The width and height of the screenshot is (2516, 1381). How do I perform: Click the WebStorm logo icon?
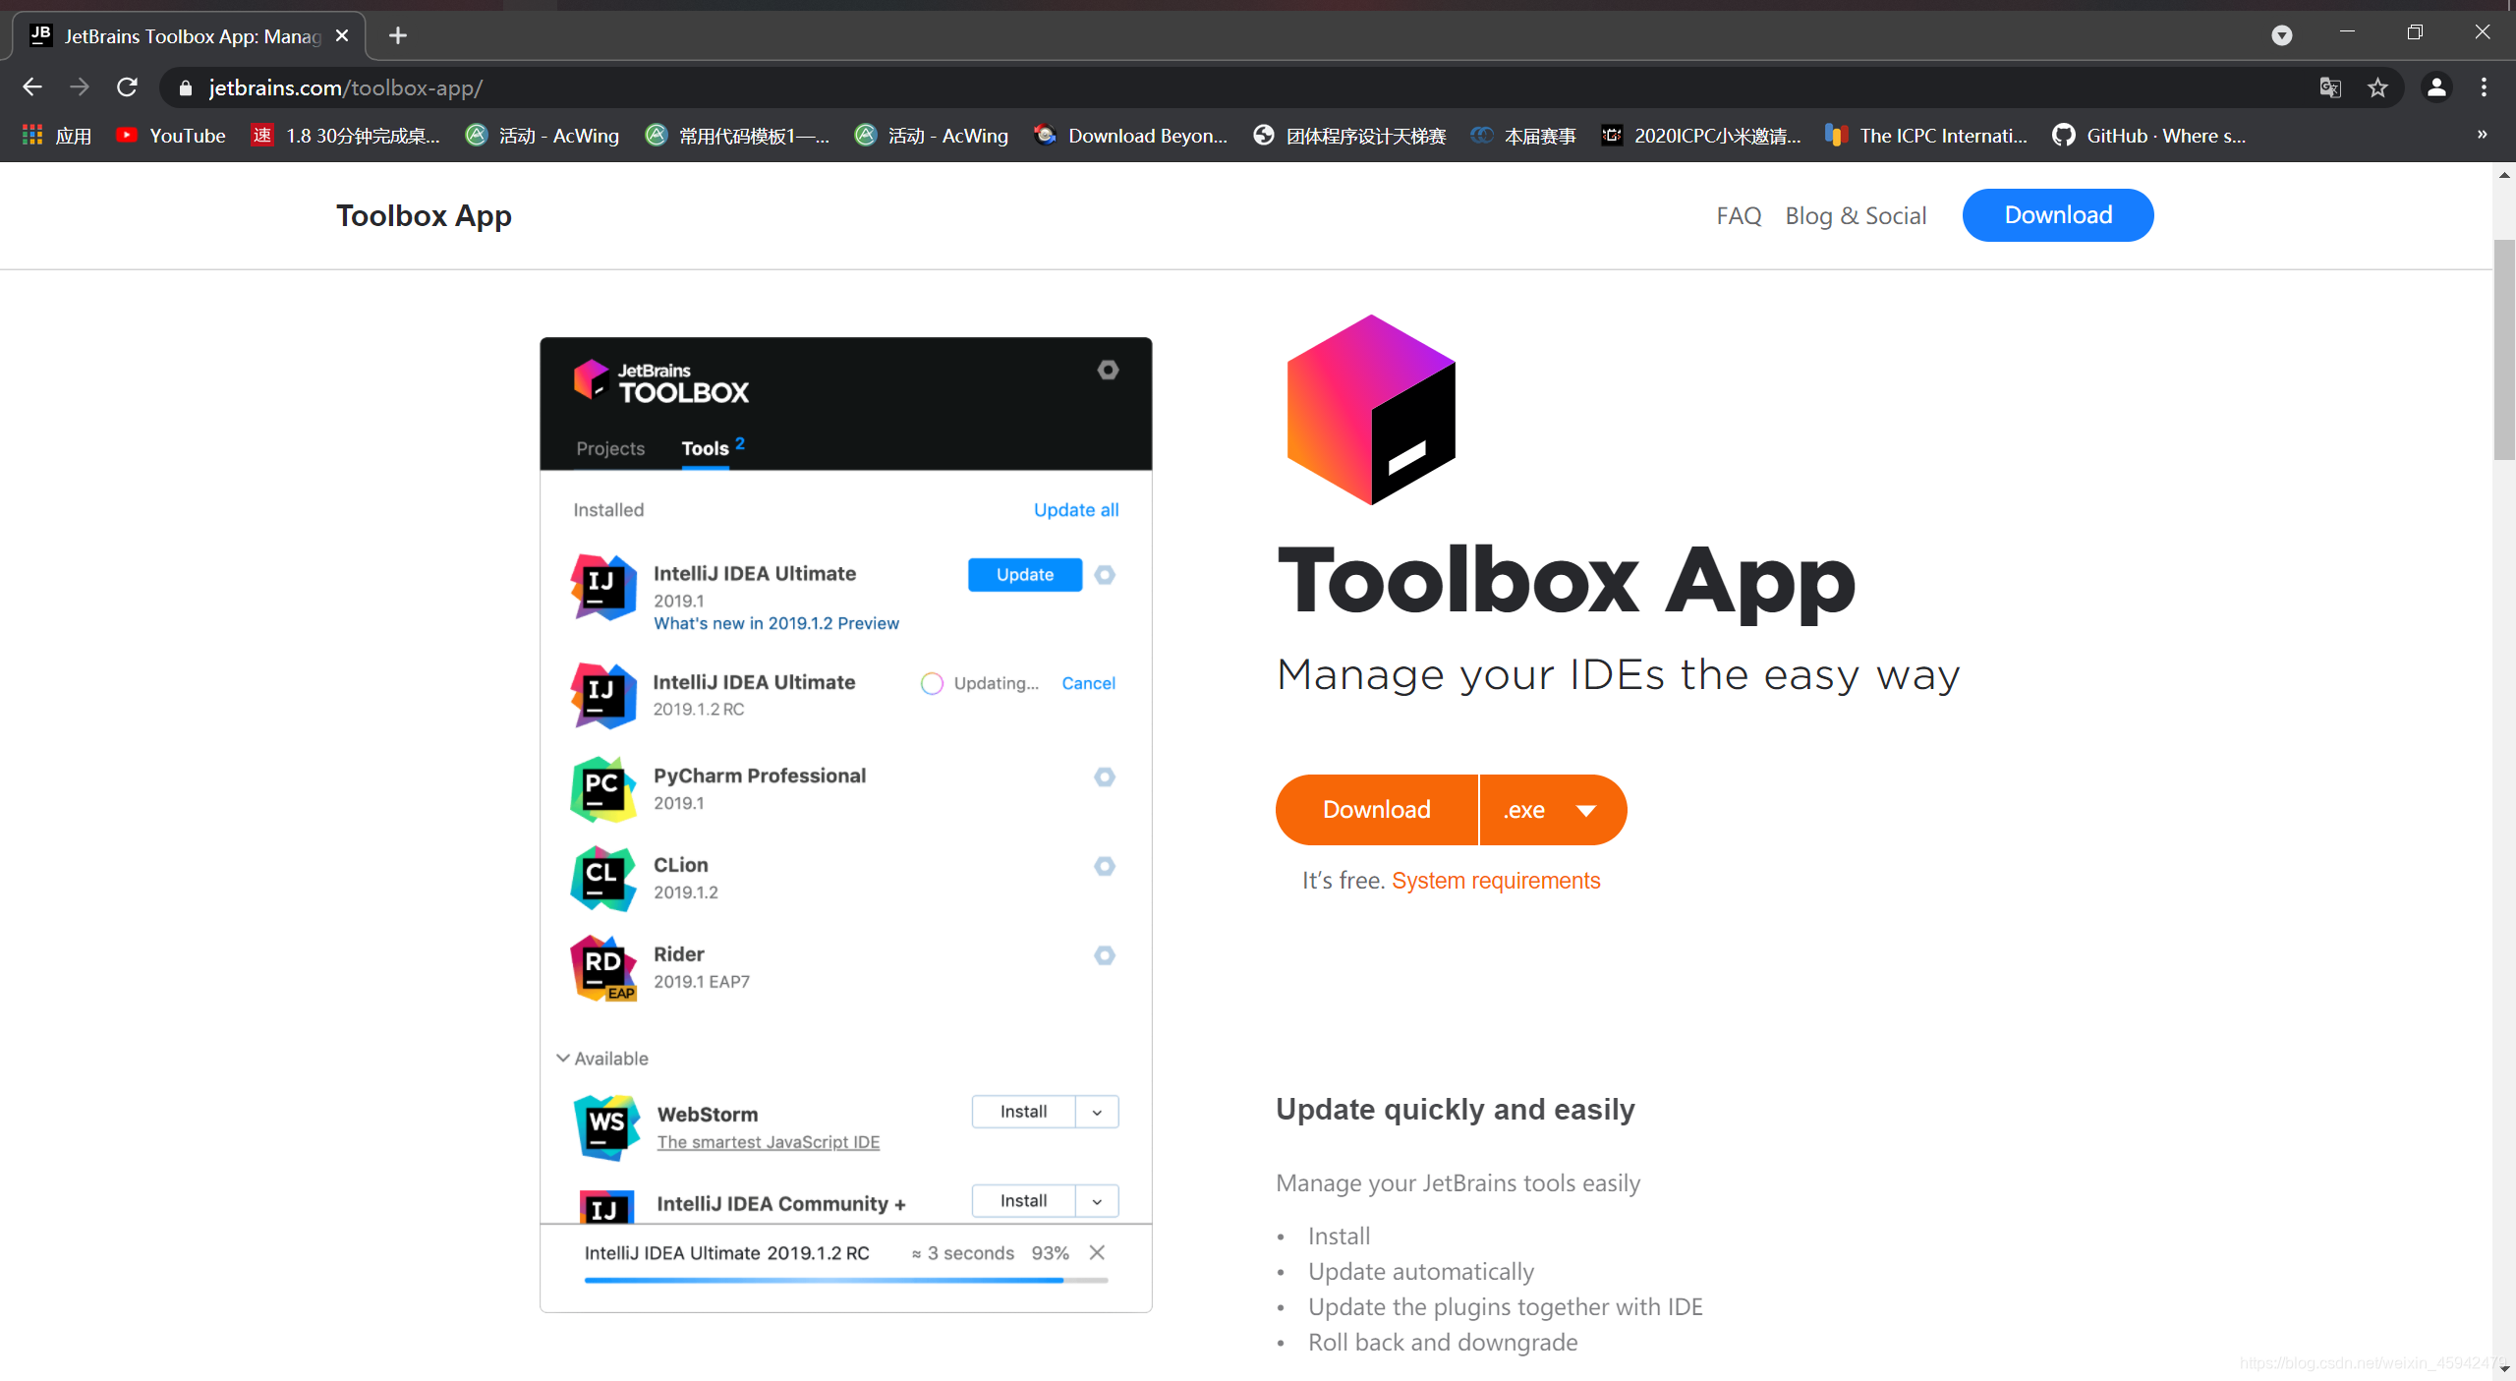(605, 1126)
